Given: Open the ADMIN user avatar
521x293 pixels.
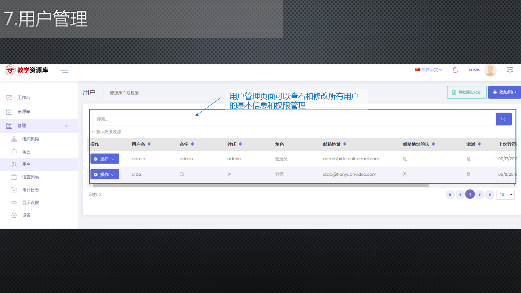Looking at the screenshot, I should (490, 70).
